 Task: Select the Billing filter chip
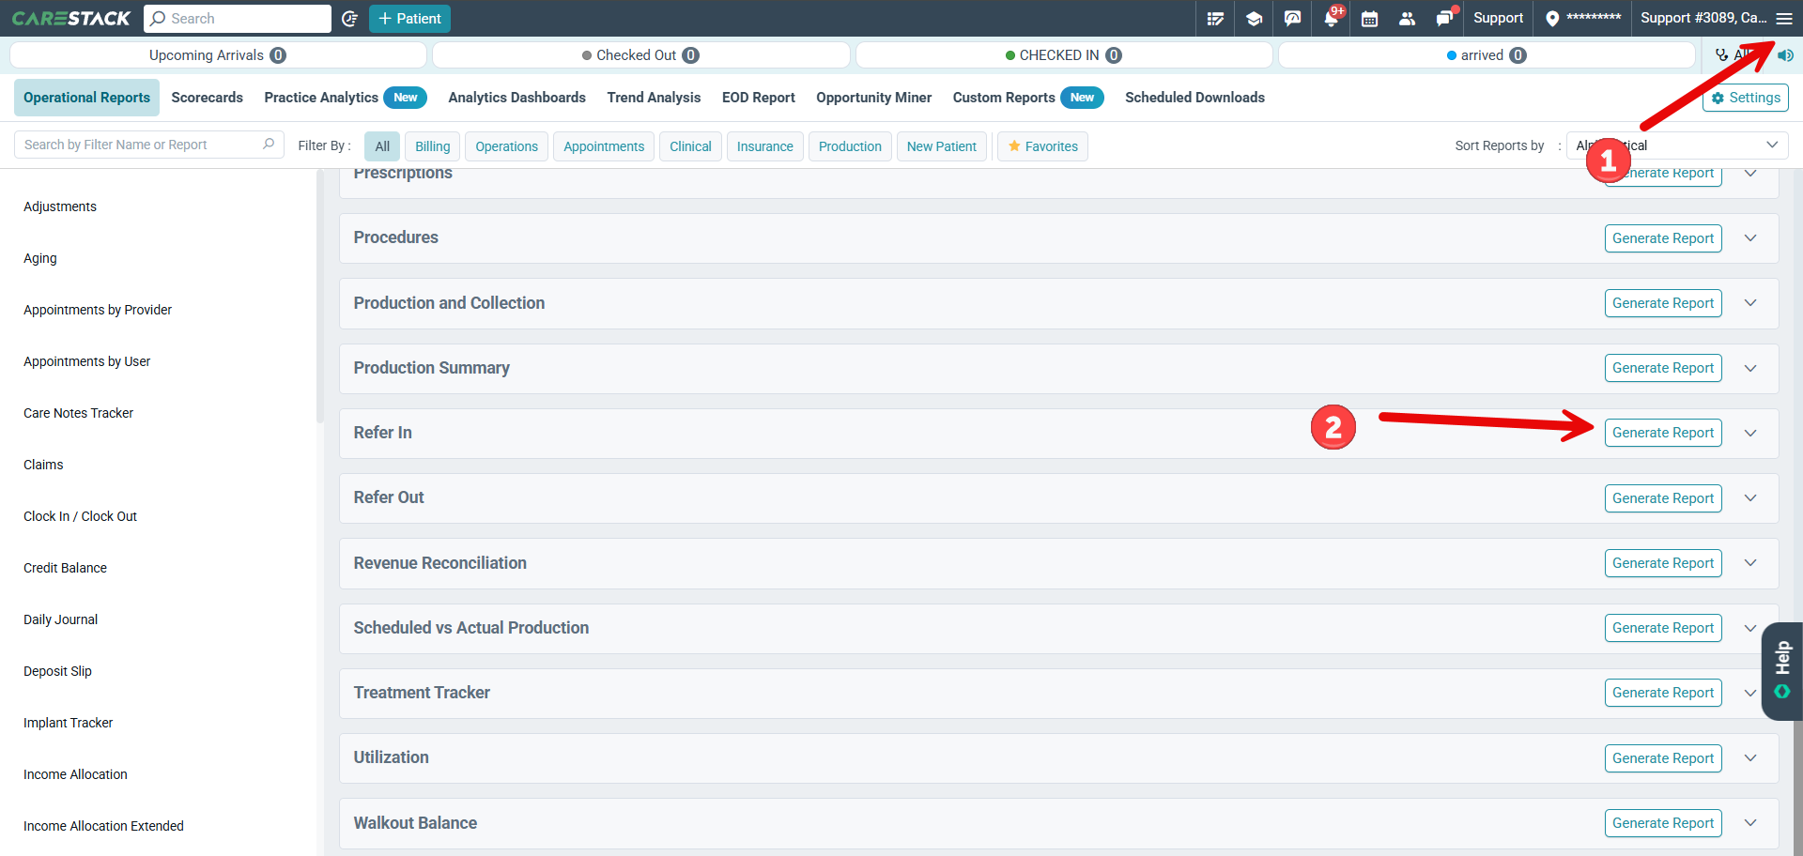click(433, 146)
